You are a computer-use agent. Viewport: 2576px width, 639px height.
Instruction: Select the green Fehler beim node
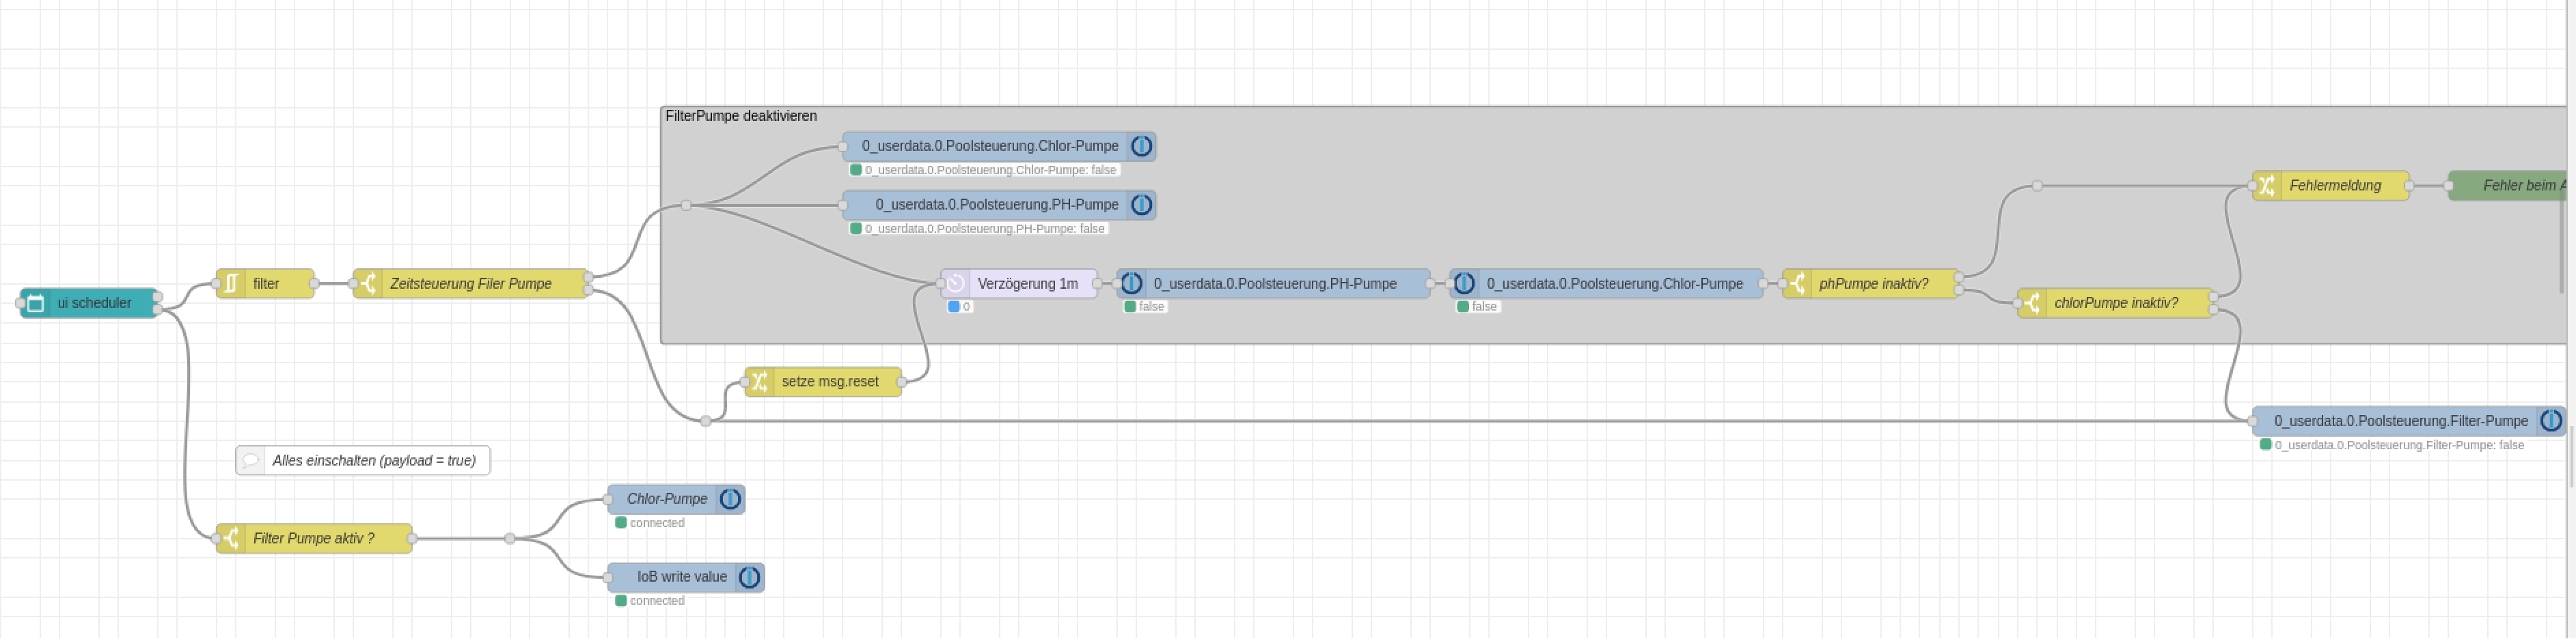(2507, 186)
